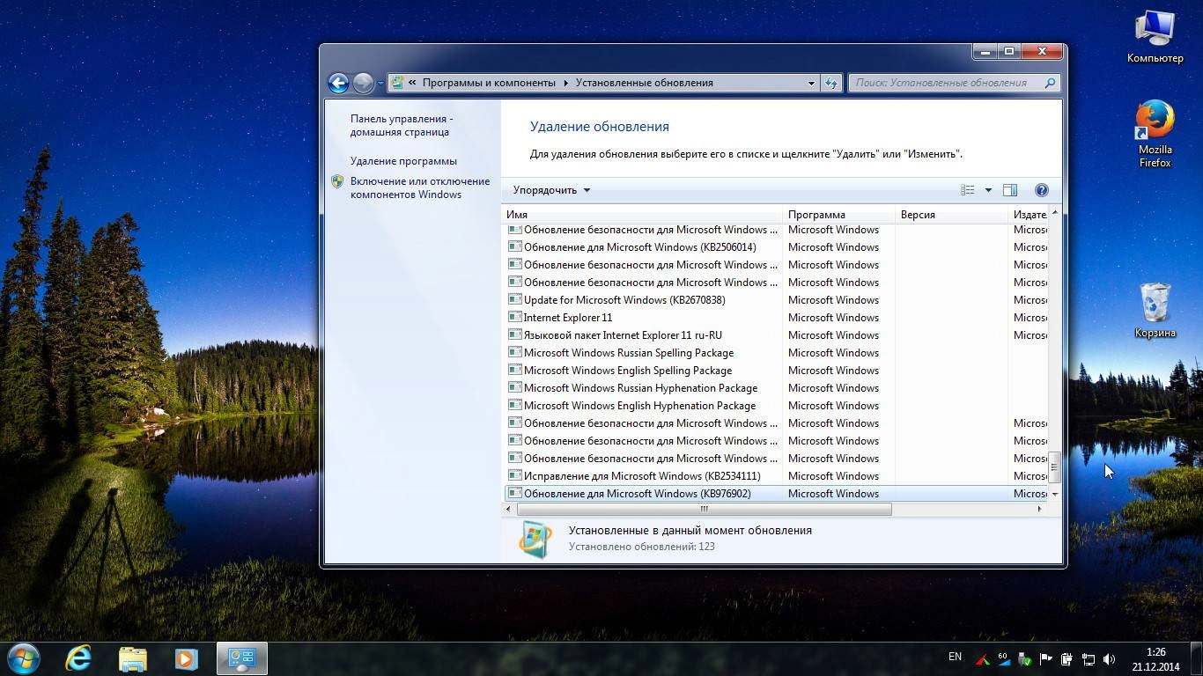Open the Action Center flag icon

1045,658
